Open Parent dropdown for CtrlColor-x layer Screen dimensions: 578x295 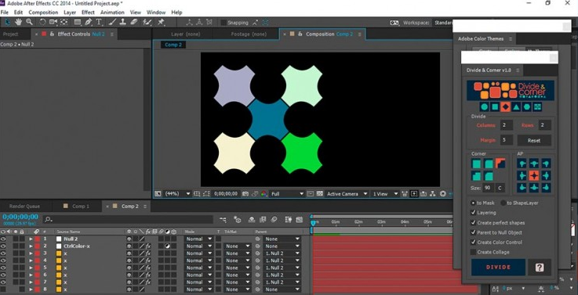pos(282,246)
